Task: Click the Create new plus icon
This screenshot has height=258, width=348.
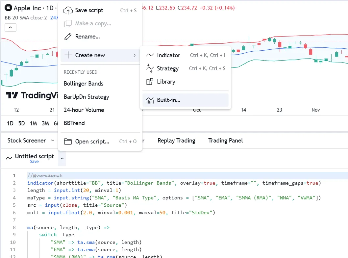Action: pos(68,55)
